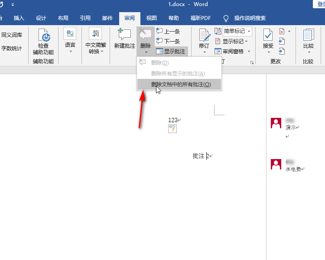This screenshot has width=325, height=260.
Task: Click the Tell Me search box (操作说明搜索)
Action: (250, 18)
